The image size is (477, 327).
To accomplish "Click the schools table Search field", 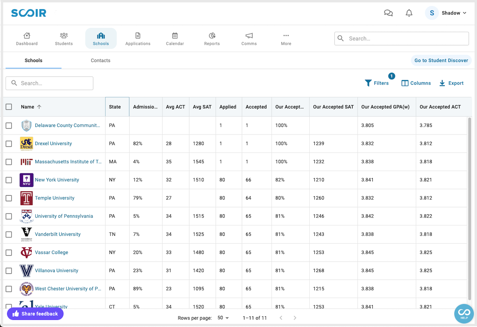I will [49, 83].
